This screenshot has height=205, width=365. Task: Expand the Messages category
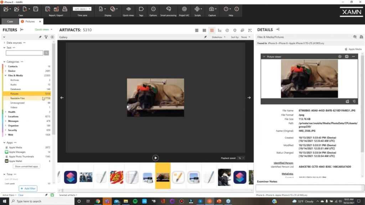click(6, 121)
